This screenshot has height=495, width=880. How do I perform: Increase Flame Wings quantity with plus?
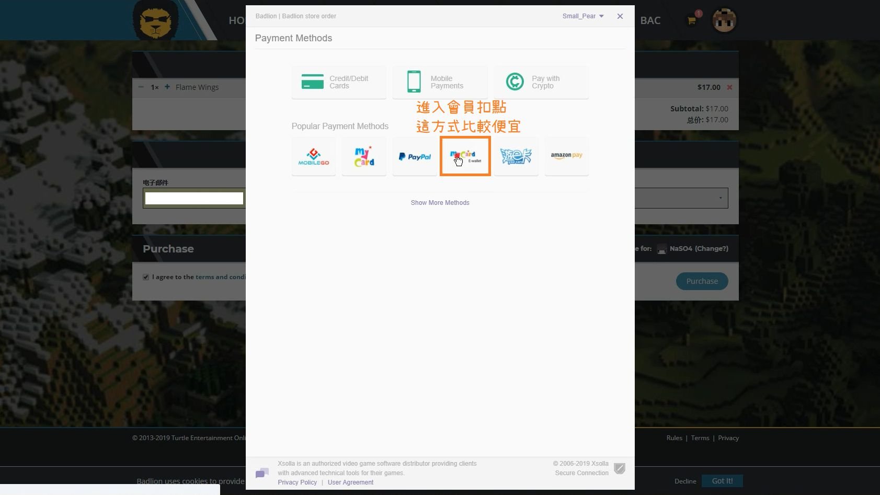167,87
